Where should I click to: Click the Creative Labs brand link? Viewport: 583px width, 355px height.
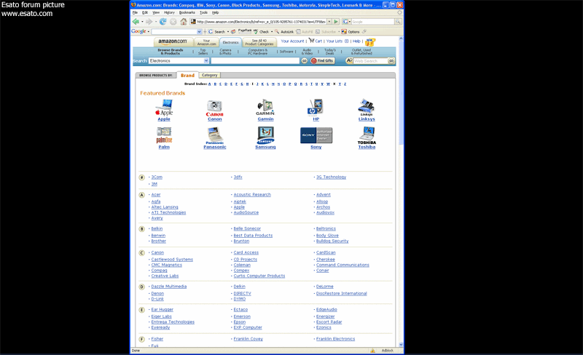coord(165,276)
